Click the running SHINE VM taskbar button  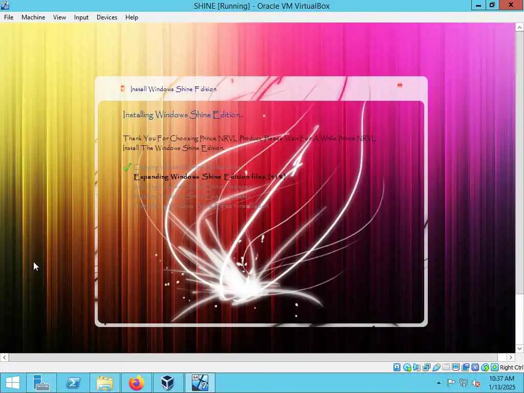coord(200,383)
